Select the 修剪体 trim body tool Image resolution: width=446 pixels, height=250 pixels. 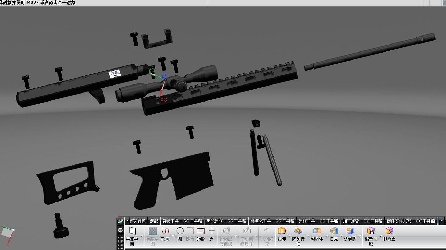pos(316,233)
